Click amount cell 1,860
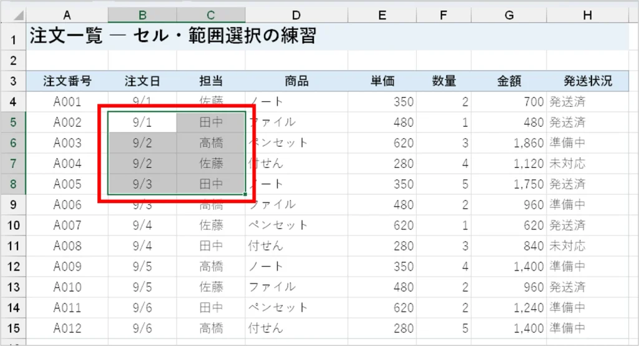 (x=509, y=143)
